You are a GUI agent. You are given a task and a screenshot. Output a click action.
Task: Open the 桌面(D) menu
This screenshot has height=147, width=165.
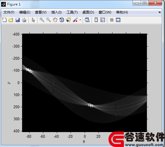[x=88, y=12]
